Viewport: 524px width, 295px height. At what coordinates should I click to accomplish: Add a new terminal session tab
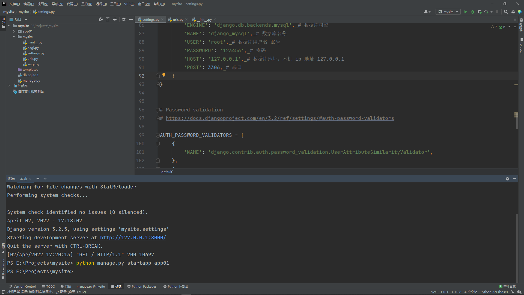coord(38,179)
